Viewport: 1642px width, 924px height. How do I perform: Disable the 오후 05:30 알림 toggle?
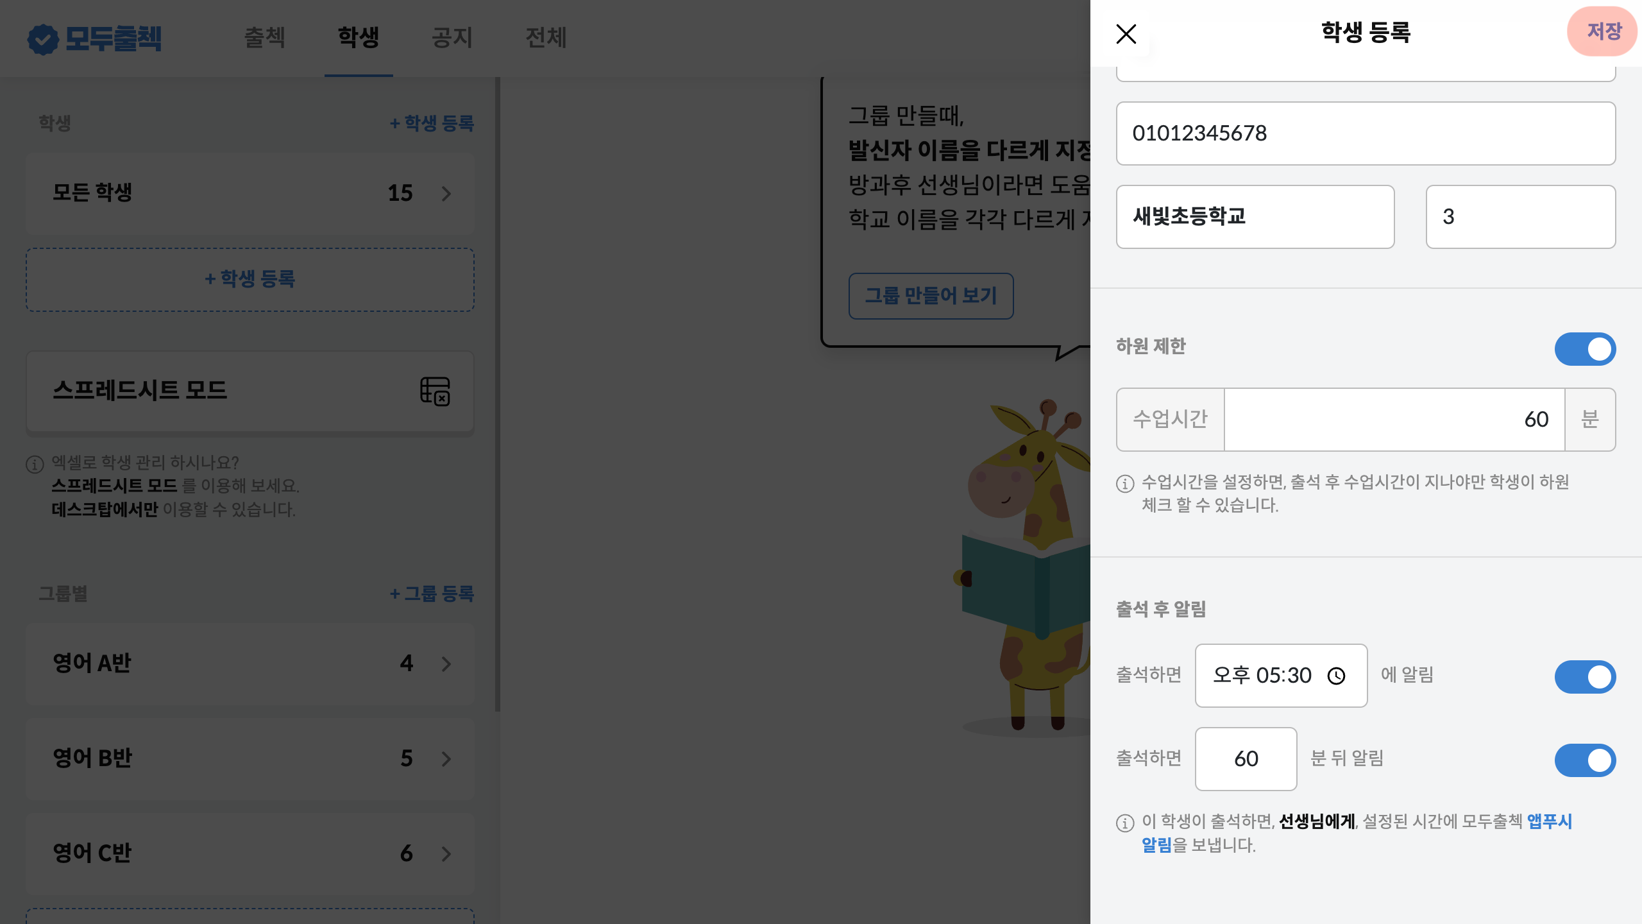(1584, 676)
